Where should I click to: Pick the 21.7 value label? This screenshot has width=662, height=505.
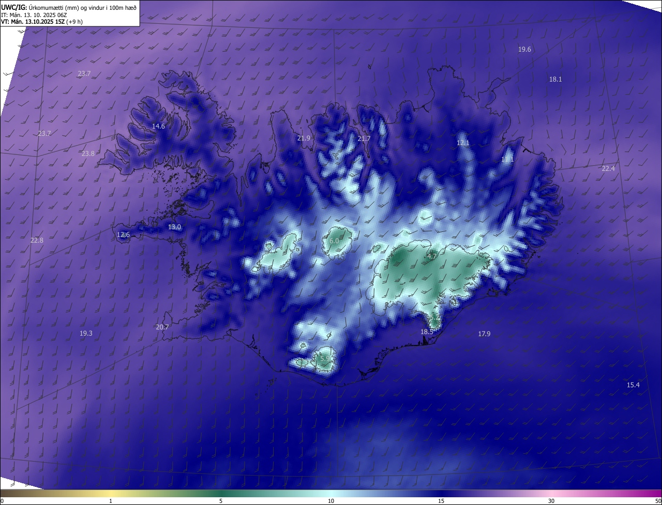coord(364,139)
